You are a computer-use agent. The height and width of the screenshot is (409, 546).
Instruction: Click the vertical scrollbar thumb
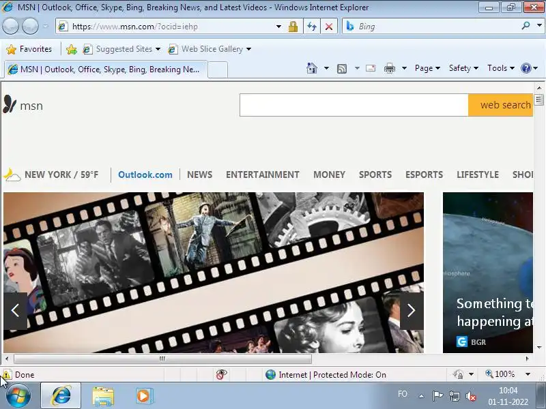[538, 100]
